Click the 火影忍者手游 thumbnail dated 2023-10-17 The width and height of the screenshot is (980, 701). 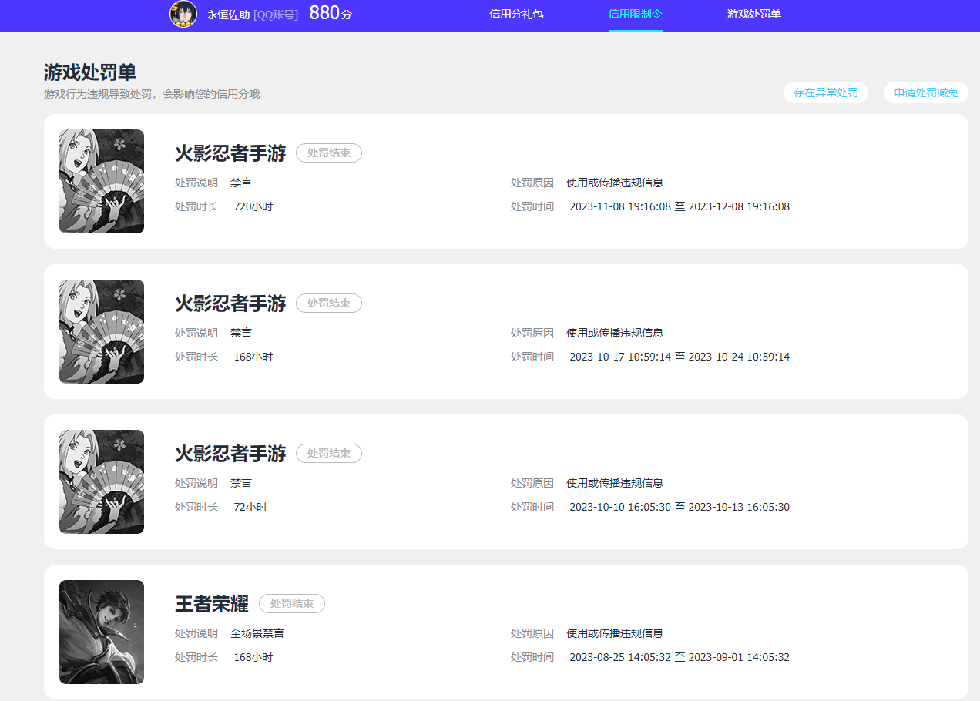[x=102, y=331]
